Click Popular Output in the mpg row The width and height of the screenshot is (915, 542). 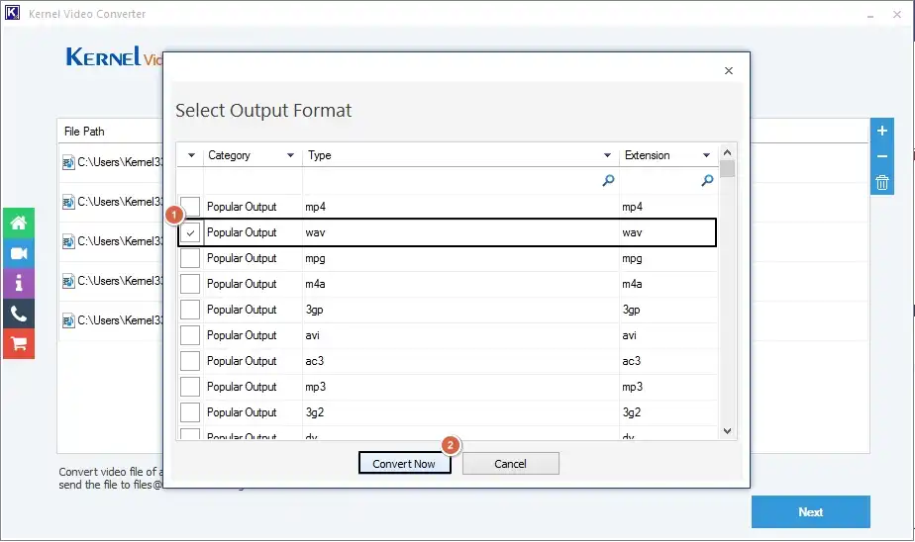pyautogui.click(x=242, y=258)
